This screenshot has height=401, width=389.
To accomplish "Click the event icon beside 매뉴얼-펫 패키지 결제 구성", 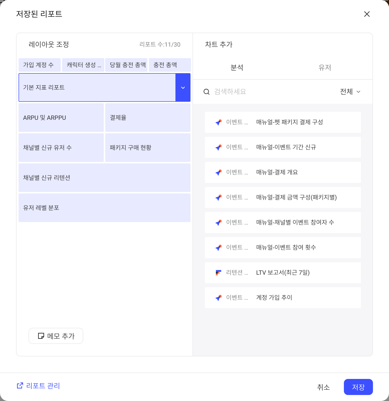I will click(219, 122).
